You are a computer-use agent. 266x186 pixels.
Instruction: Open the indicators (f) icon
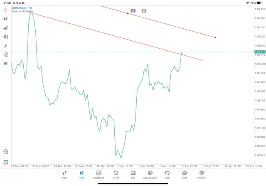6,45
